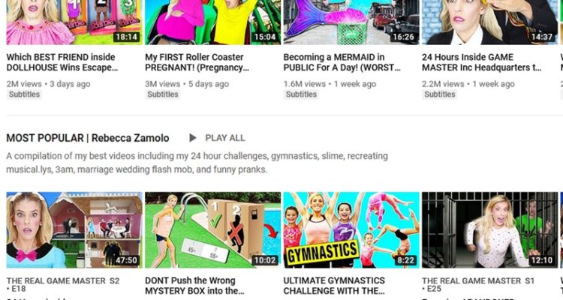Click the PLAY ALL text link
Screen dimensions: 563x300
[x=225, y=138]
